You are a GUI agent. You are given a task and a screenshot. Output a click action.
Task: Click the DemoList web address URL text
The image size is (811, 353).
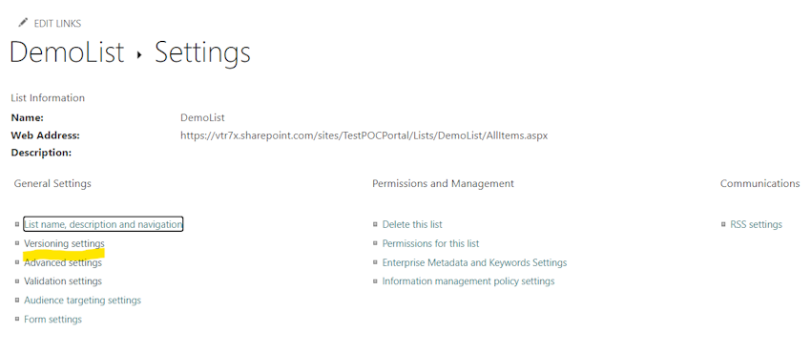tap(364, 135)
